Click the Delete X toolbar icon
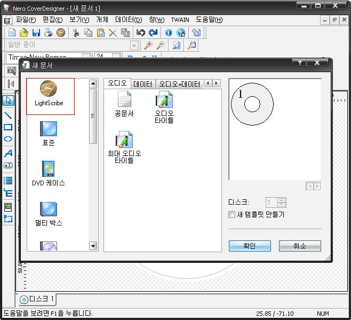This screenshot has height=320, width=351. coord(113,33)
